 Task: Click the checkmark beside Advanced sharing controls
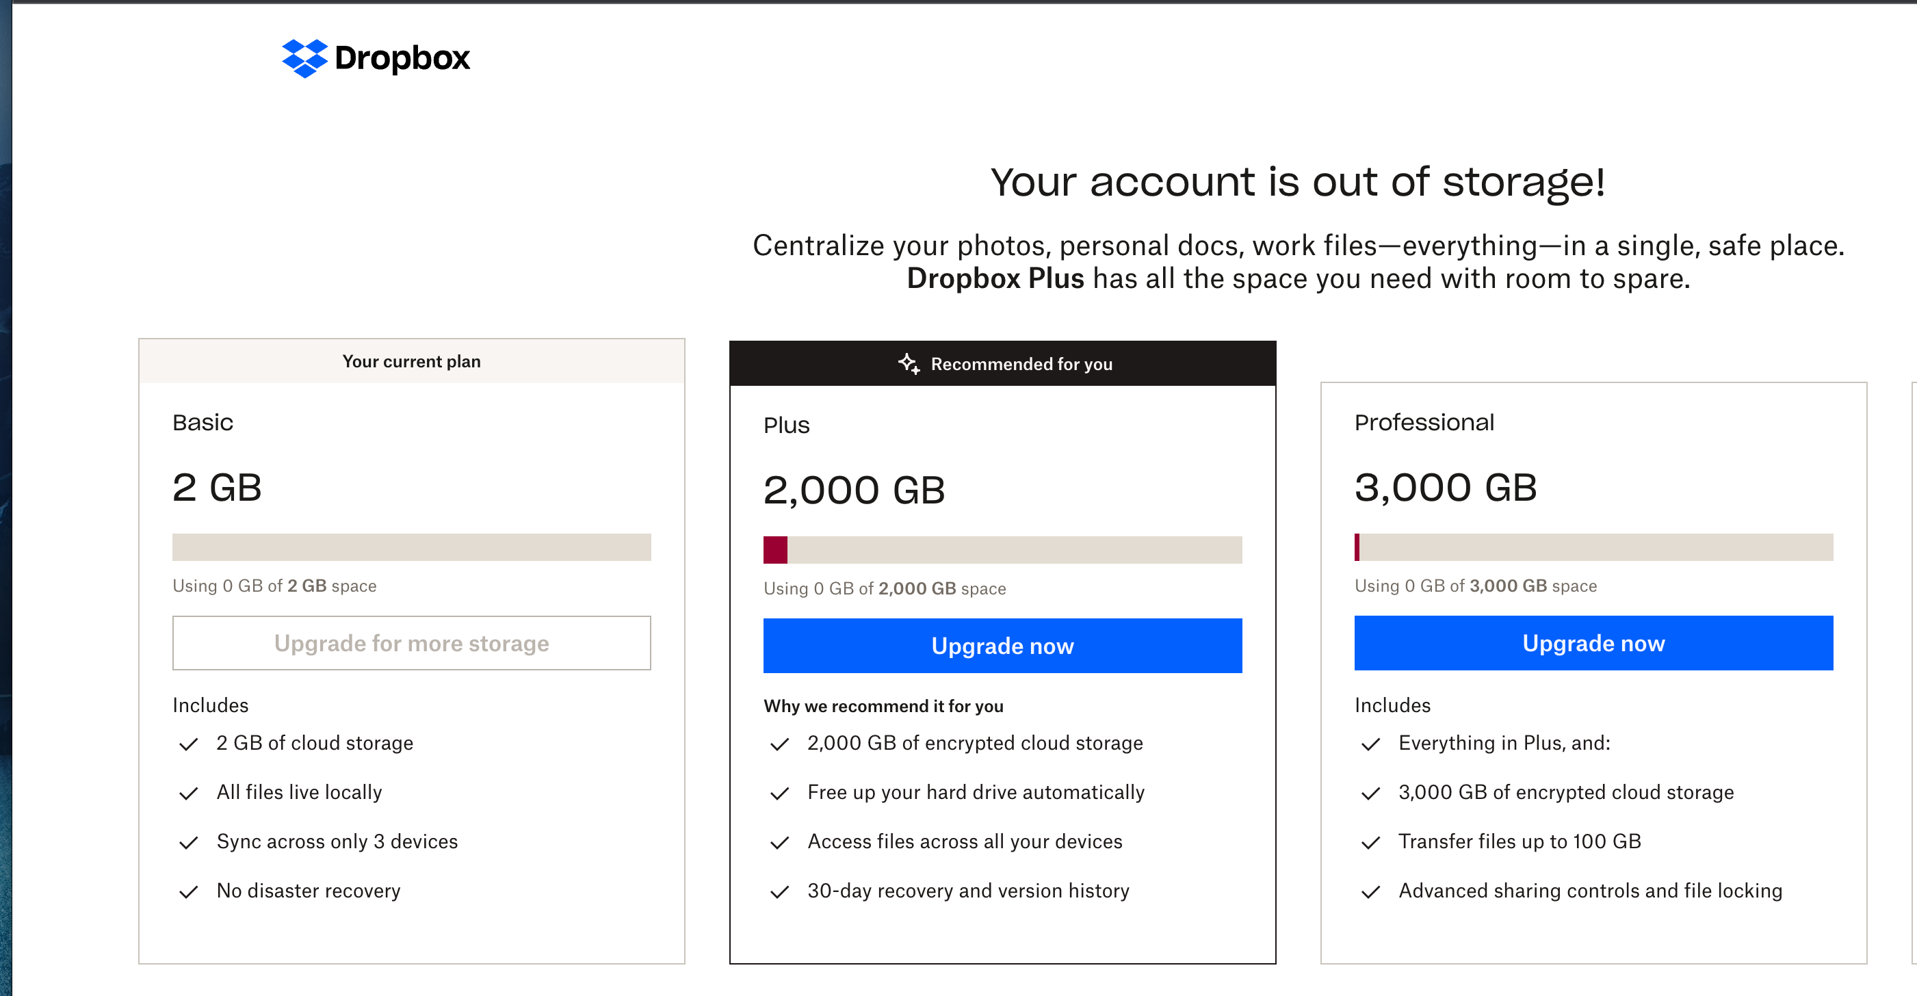(x=1371, y=891)
